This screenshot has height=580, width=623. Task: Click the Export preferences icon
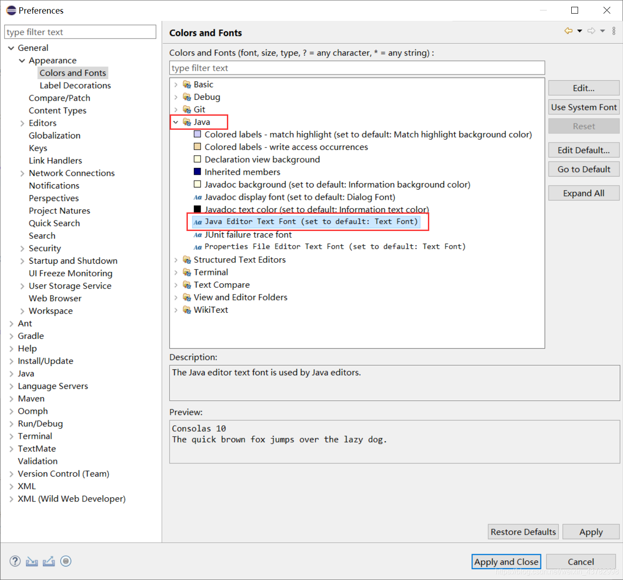pos(49,561)
